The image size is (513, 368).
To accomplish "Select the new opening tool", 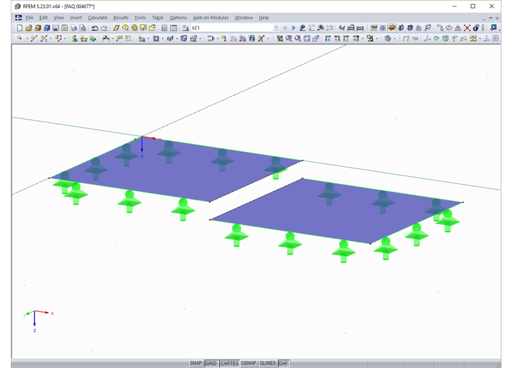I will tap(156, 38).
